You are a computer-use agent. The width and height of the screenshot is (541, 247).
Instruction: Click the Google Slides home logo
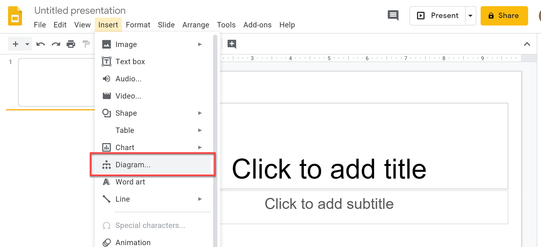coord(15,16)
